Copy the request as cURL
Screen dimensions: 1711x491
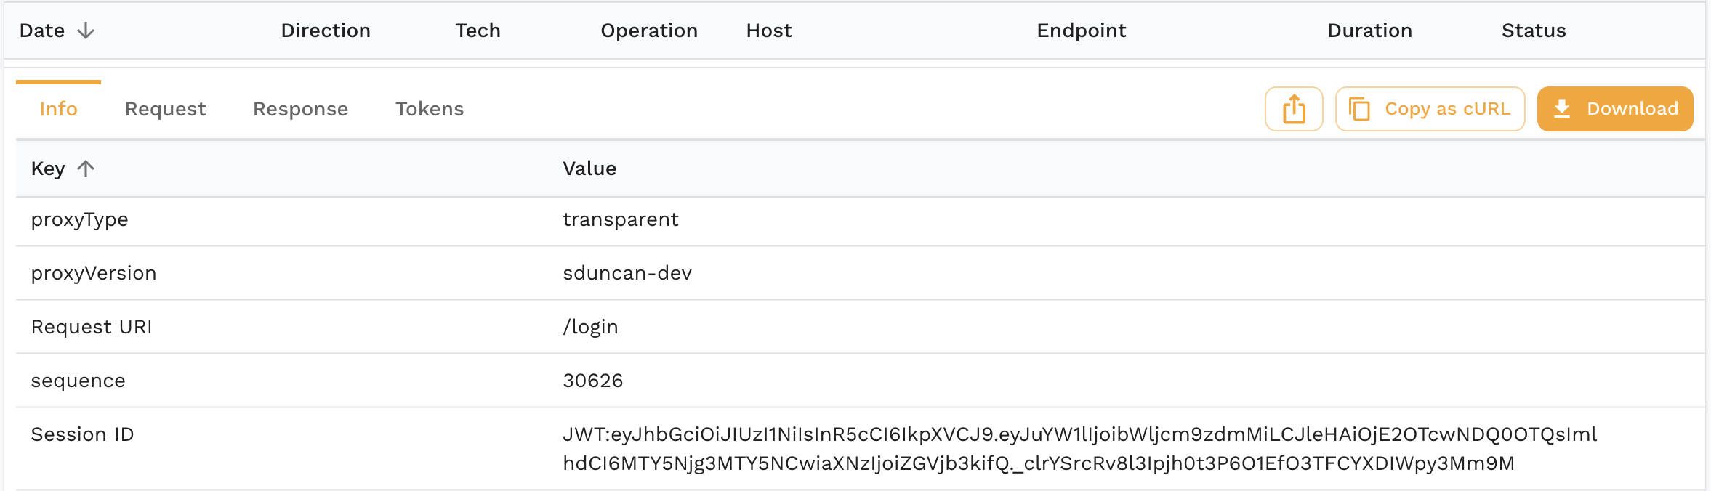(1430, 109)
